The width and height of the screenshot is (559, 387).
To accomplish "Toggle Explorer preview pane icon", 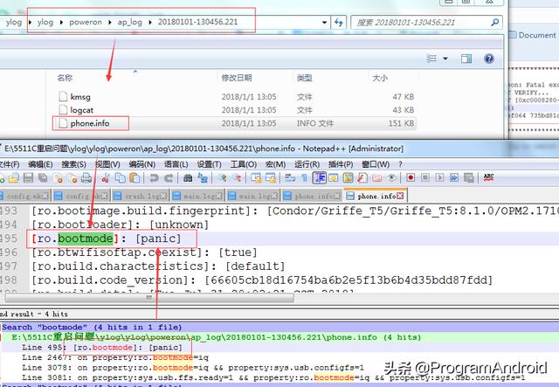I will (x=466, y=59).
